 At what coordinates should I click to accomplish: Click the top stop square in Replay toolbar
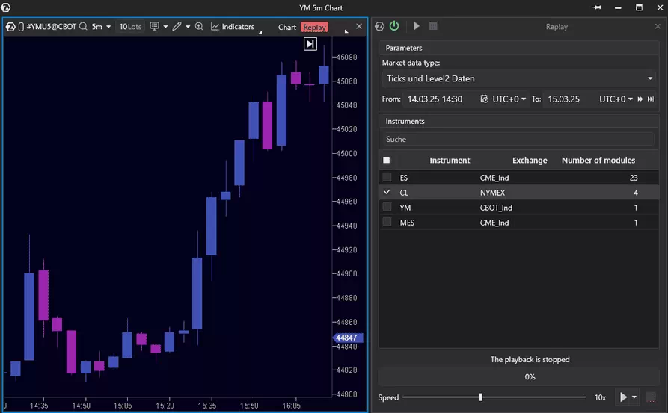pyautogui.click(x=433, y=26)
